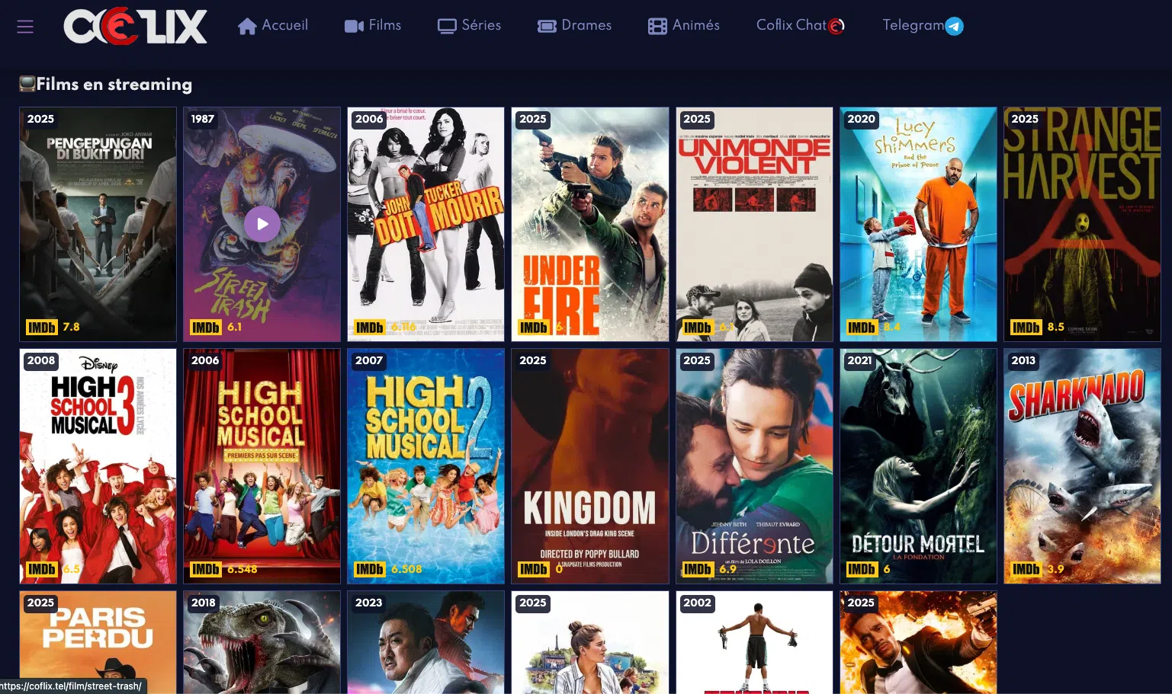1172x694 pixels.
Task: Open High School Musical 2006 poster
Action: [262, 466]
